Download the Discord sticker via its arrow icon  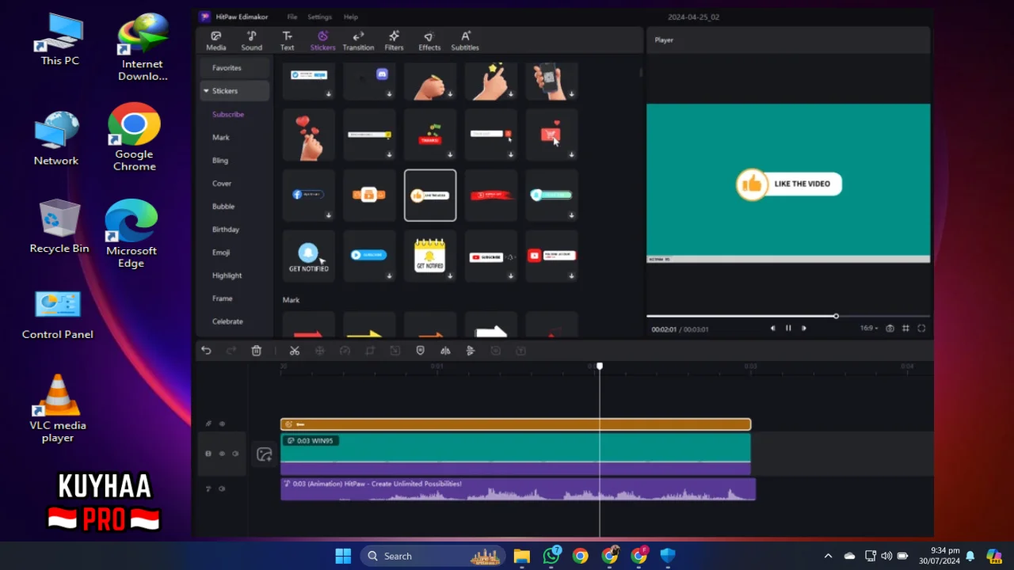(x=389, y=94)
